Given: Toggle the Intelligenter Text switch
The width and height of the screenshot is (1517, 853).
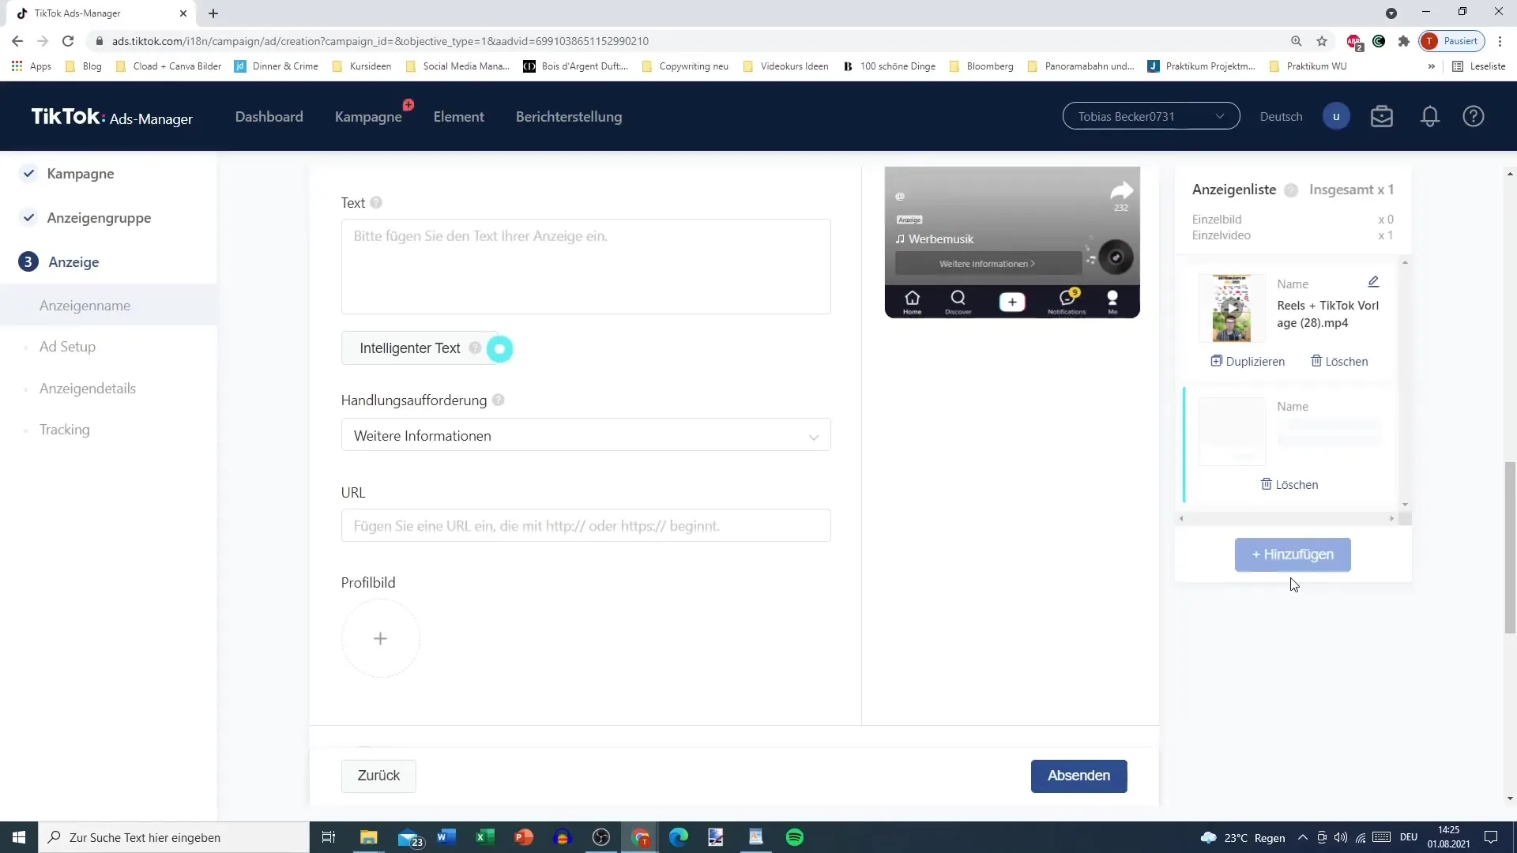Looking at the screenshot, I should point(501,348).
